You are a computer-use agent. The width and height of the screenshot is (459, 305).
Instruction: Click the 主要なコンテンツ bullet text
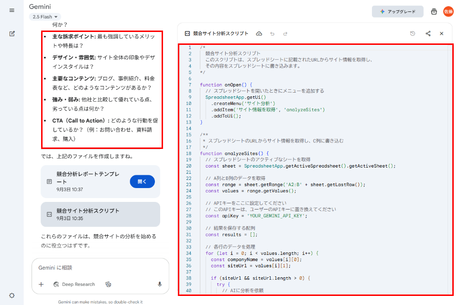pyautogui.click(x=104, y=83)
